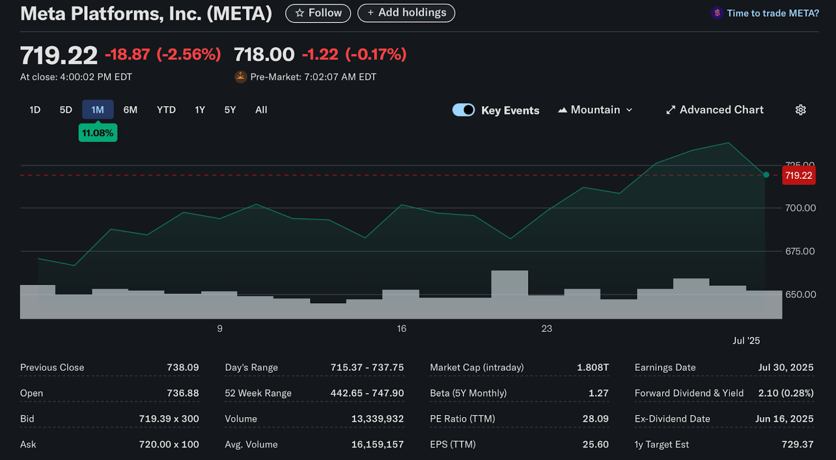Switch chart to YTD range
Screen dimensions: 836x460
(x=166, y=110)
